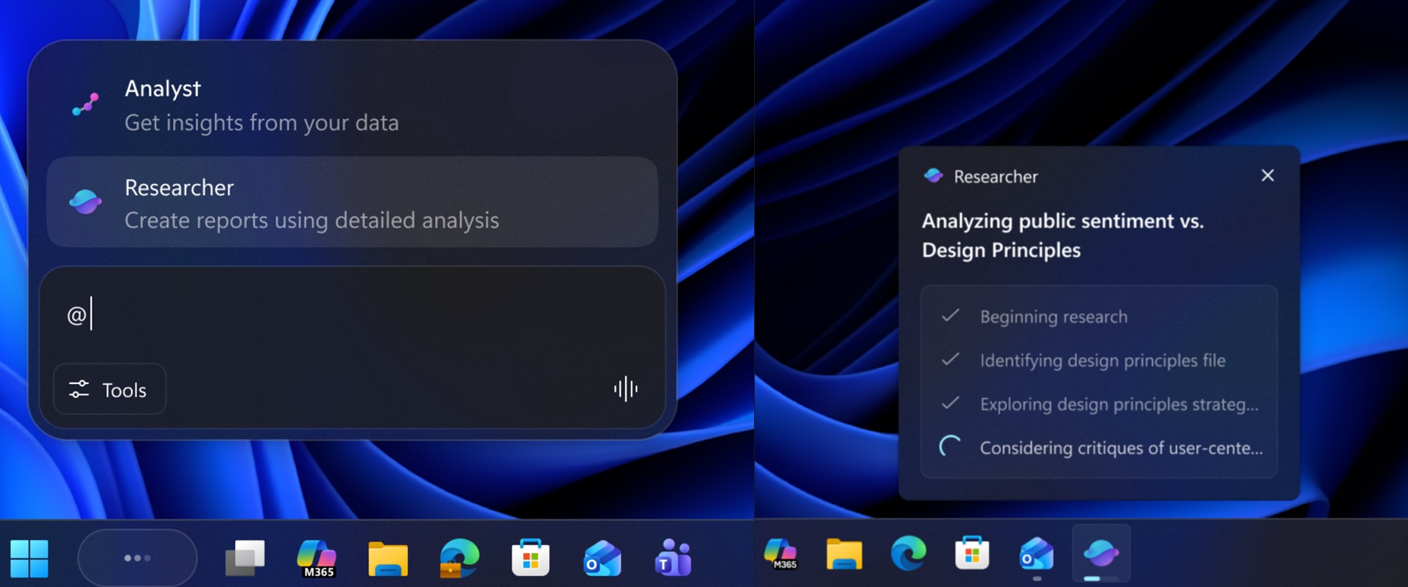This screenshot has height=587, width=1408.
Task: Click Researcher icon in right taskbar
Action: (x=1100, y=553)
